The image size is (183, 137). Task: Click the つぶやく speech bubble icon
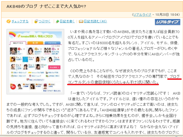click(36, 21)
